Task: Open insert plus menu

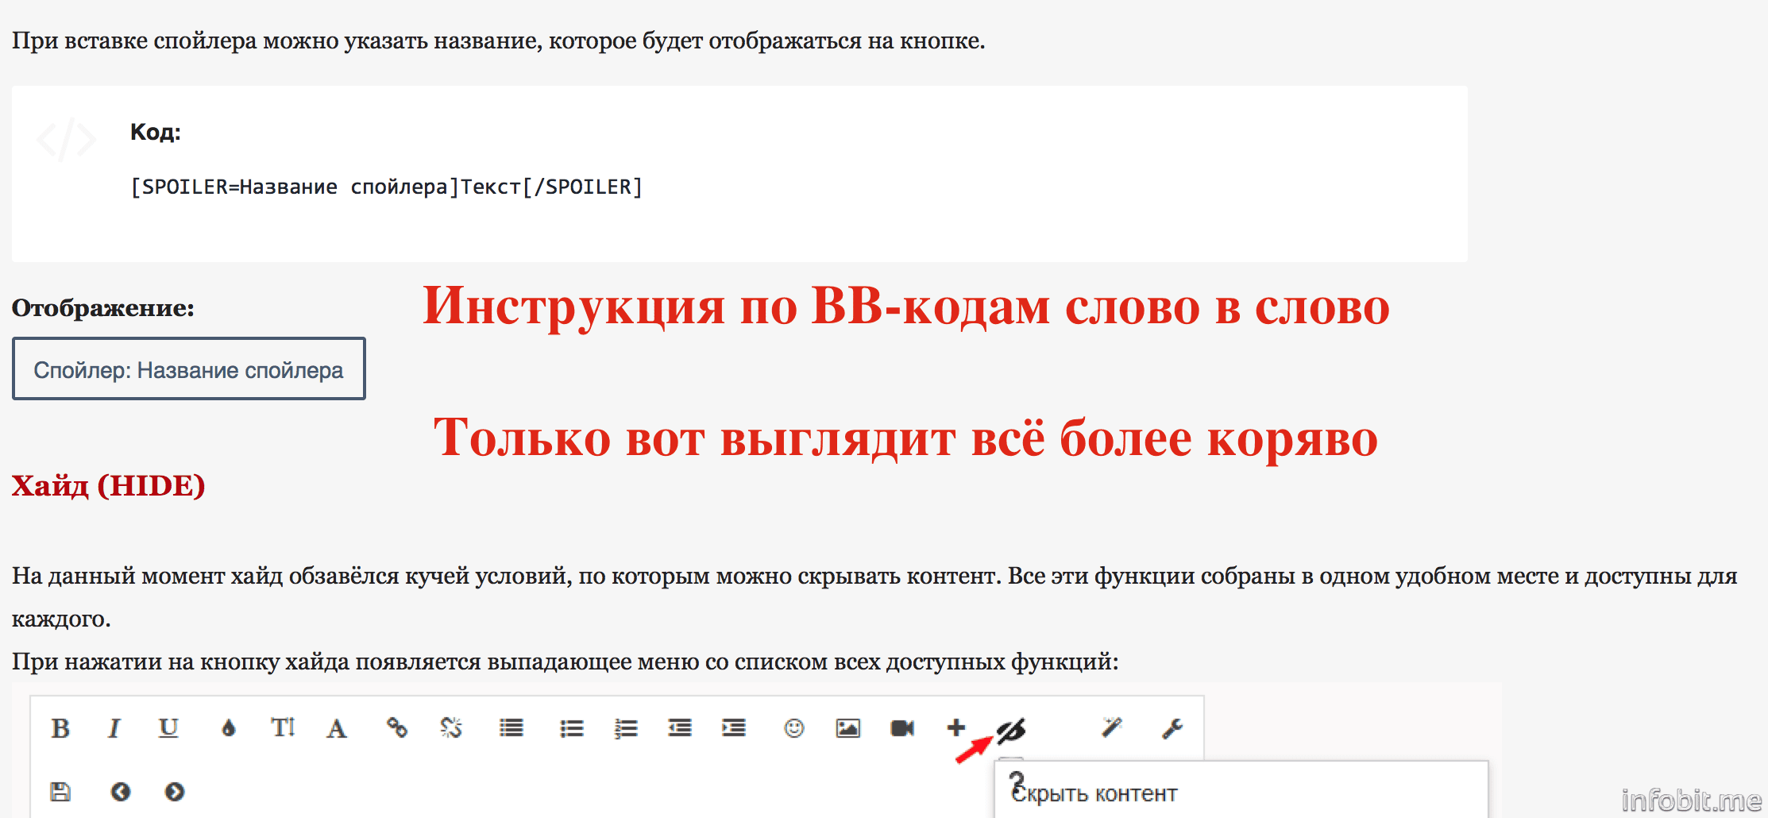Action: click(x=956, y=727)
